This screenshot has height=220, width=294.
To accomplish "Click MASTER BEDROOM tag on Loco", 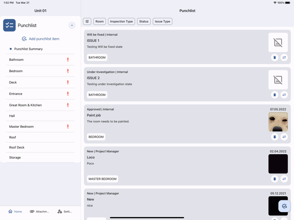I will 102,179.
